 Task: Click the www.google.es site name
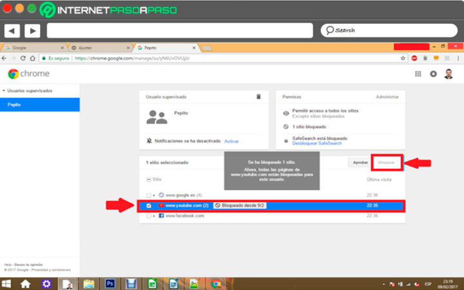point(180,195)
